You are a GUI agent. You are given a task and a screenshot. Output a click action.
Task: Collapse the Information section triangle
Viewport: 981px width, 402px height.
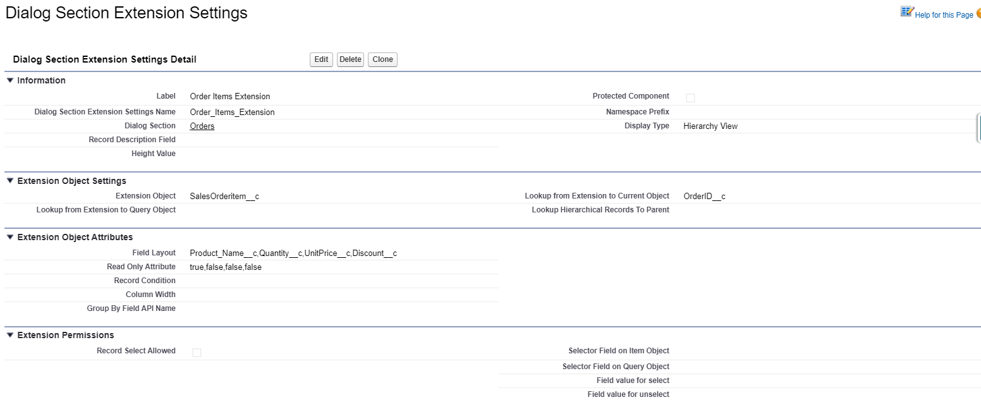(x=10, y=80)
